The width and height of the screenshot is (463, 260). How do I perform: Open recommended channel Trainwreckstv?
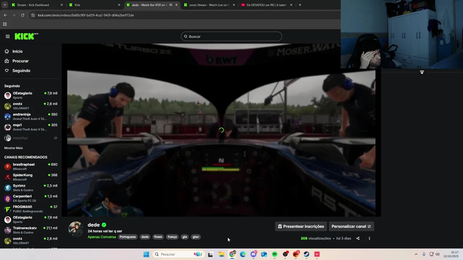31,230
